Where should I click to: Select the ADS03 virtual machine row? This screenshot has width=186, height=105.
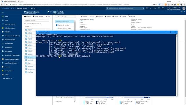[x=30, y=36]
